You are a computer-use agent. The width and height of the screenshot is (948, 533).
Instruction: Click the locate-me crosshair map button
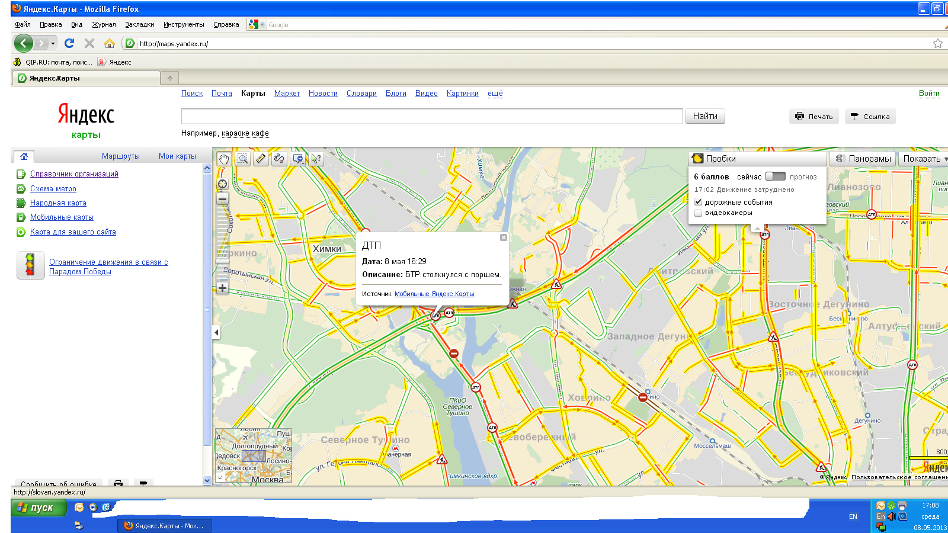tap(222, 184)
